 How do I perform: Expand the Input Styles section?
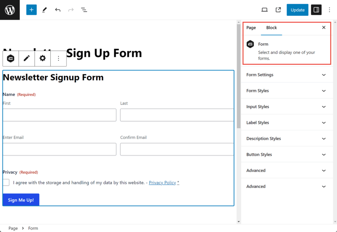click(286, 106)
